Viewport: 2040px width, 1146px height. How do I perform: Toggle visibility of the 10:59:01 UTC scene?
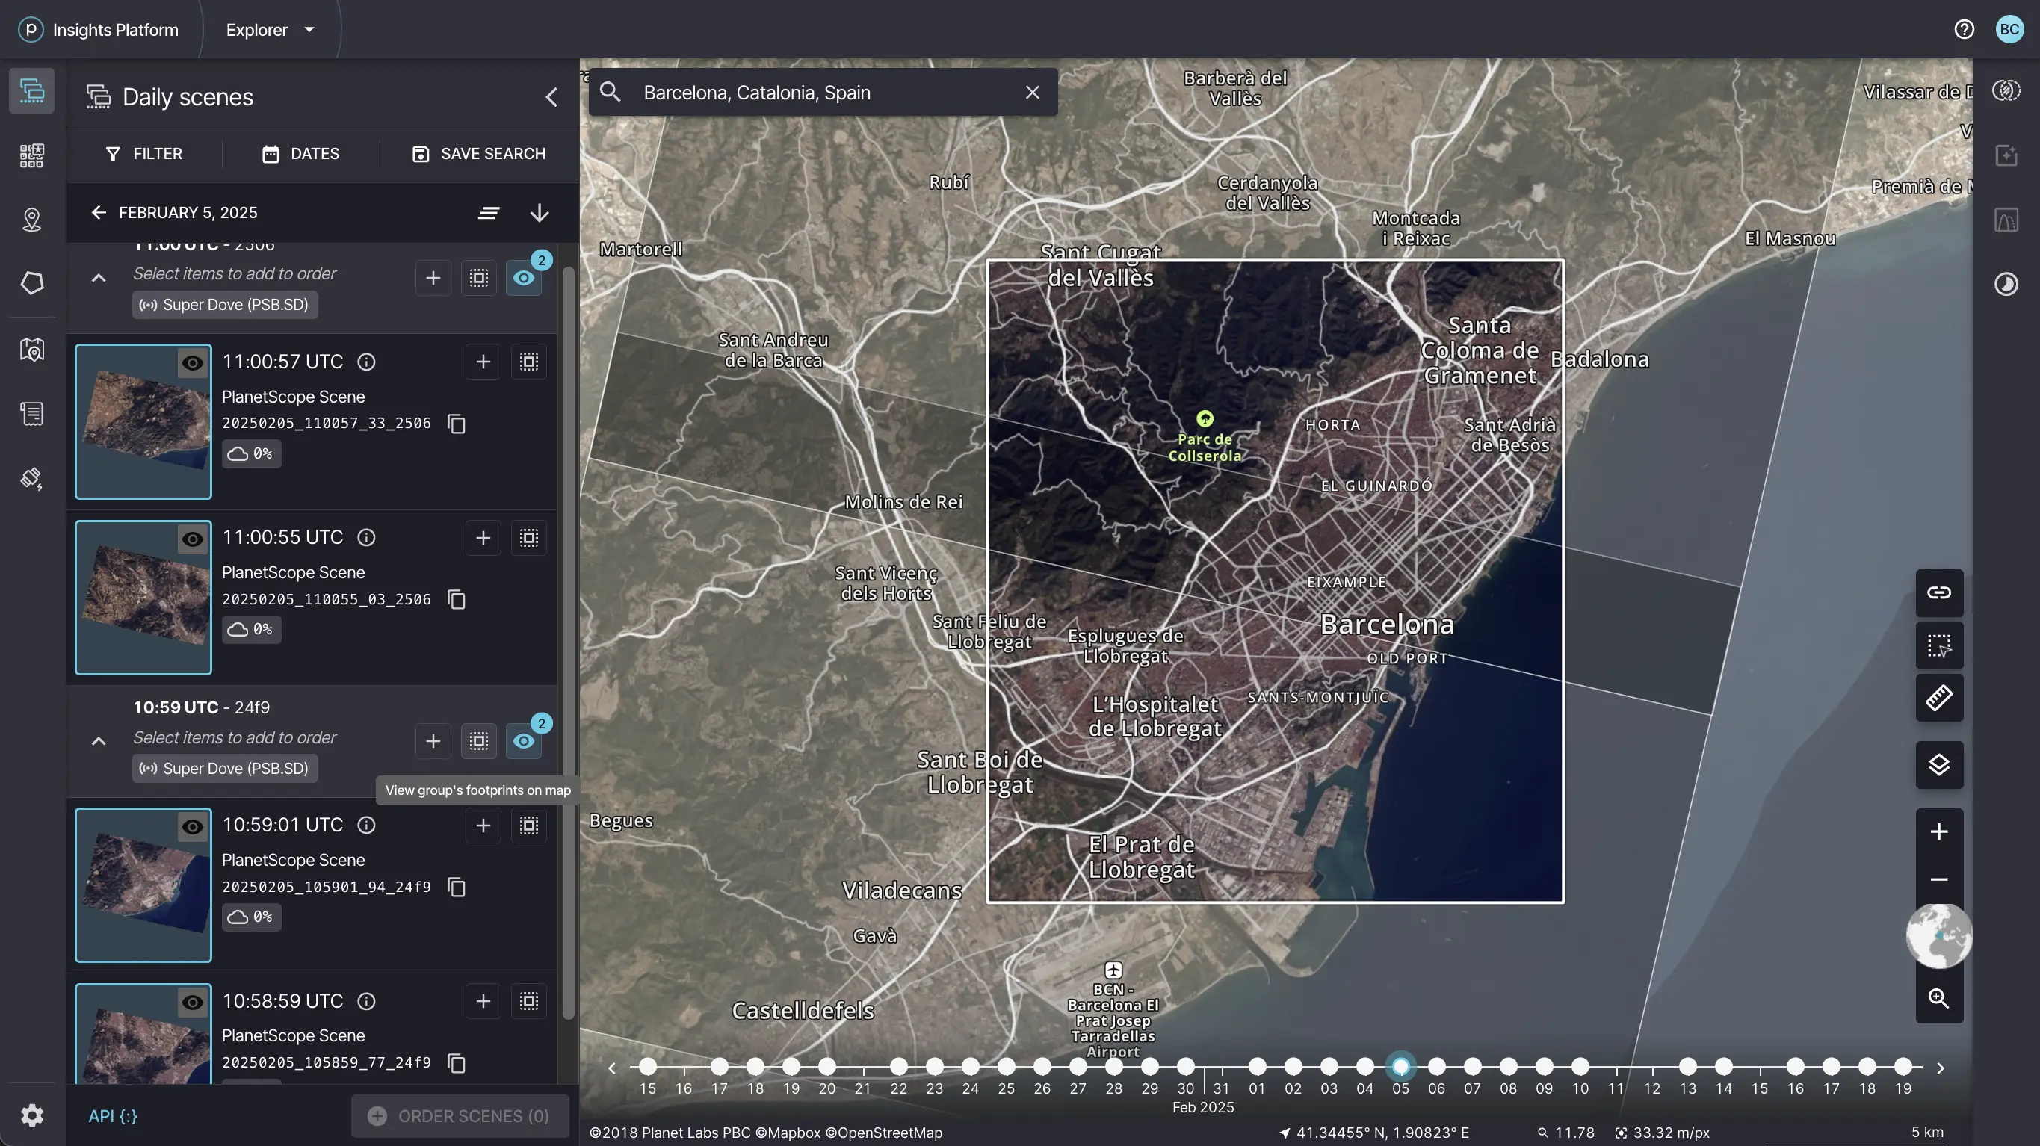(x=193, y=827)
